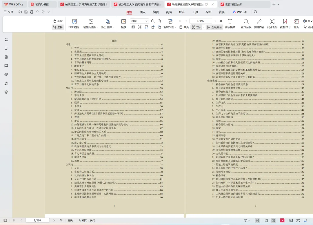Switch to WPS Office home tab
This screenshot has height=225, width=313.
(x=14, y=4)
